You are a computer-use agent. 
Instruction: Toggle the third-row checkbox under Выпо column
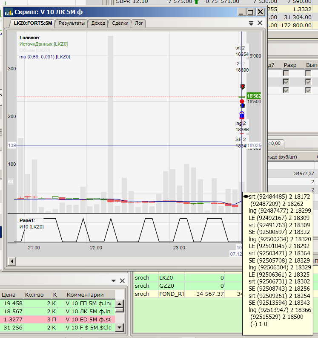point(308,90)
